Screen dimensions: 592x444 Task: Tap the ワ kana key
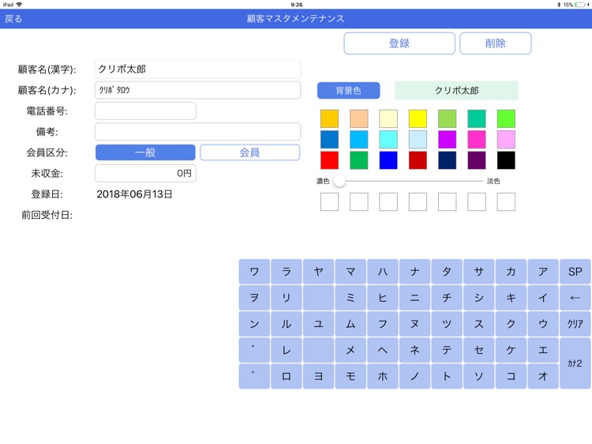click(254, 271)
